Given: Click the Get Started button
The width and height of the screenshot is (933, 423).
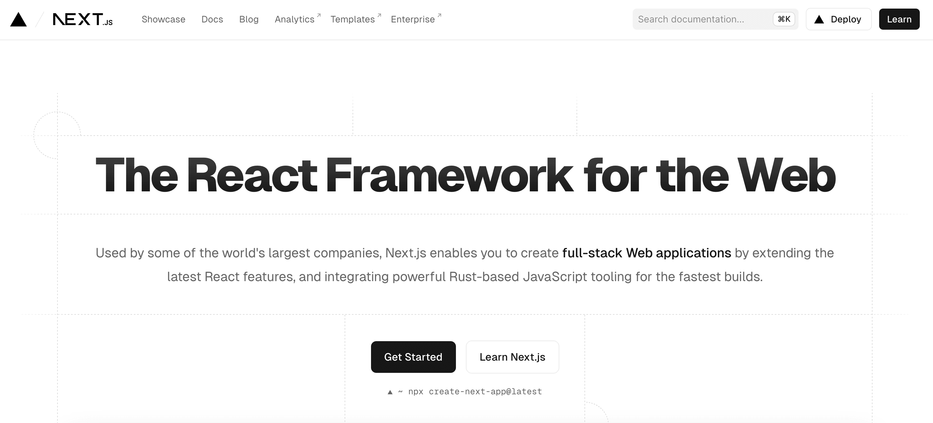Looking at the screenshot, I should click(413, 357).
